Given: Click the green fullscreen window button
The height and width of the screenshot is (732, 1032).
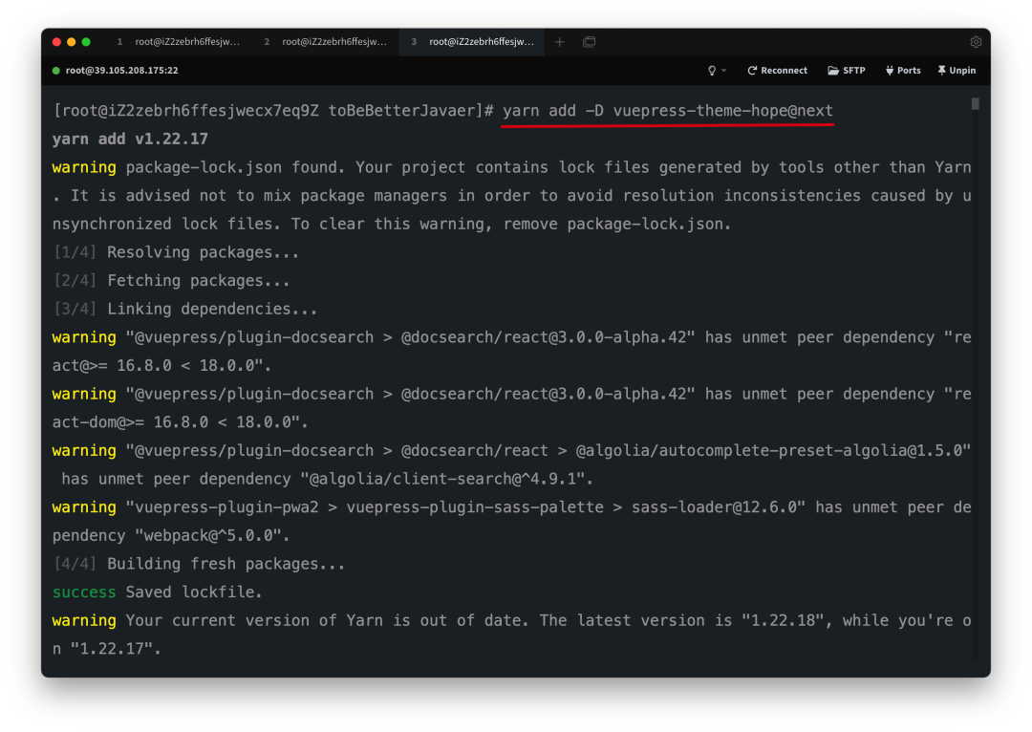Looking at the screenshot, I should [86, 41].
